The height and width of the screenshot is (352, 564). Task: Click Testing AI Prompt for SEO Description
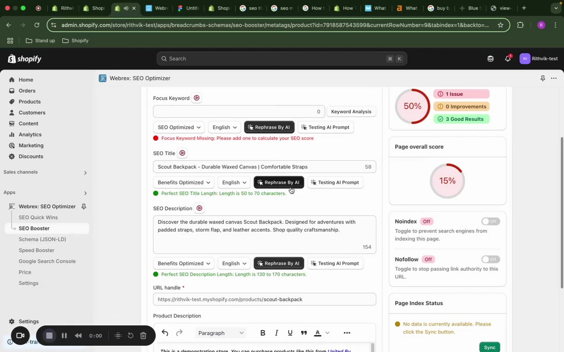[x=335, y=263]
